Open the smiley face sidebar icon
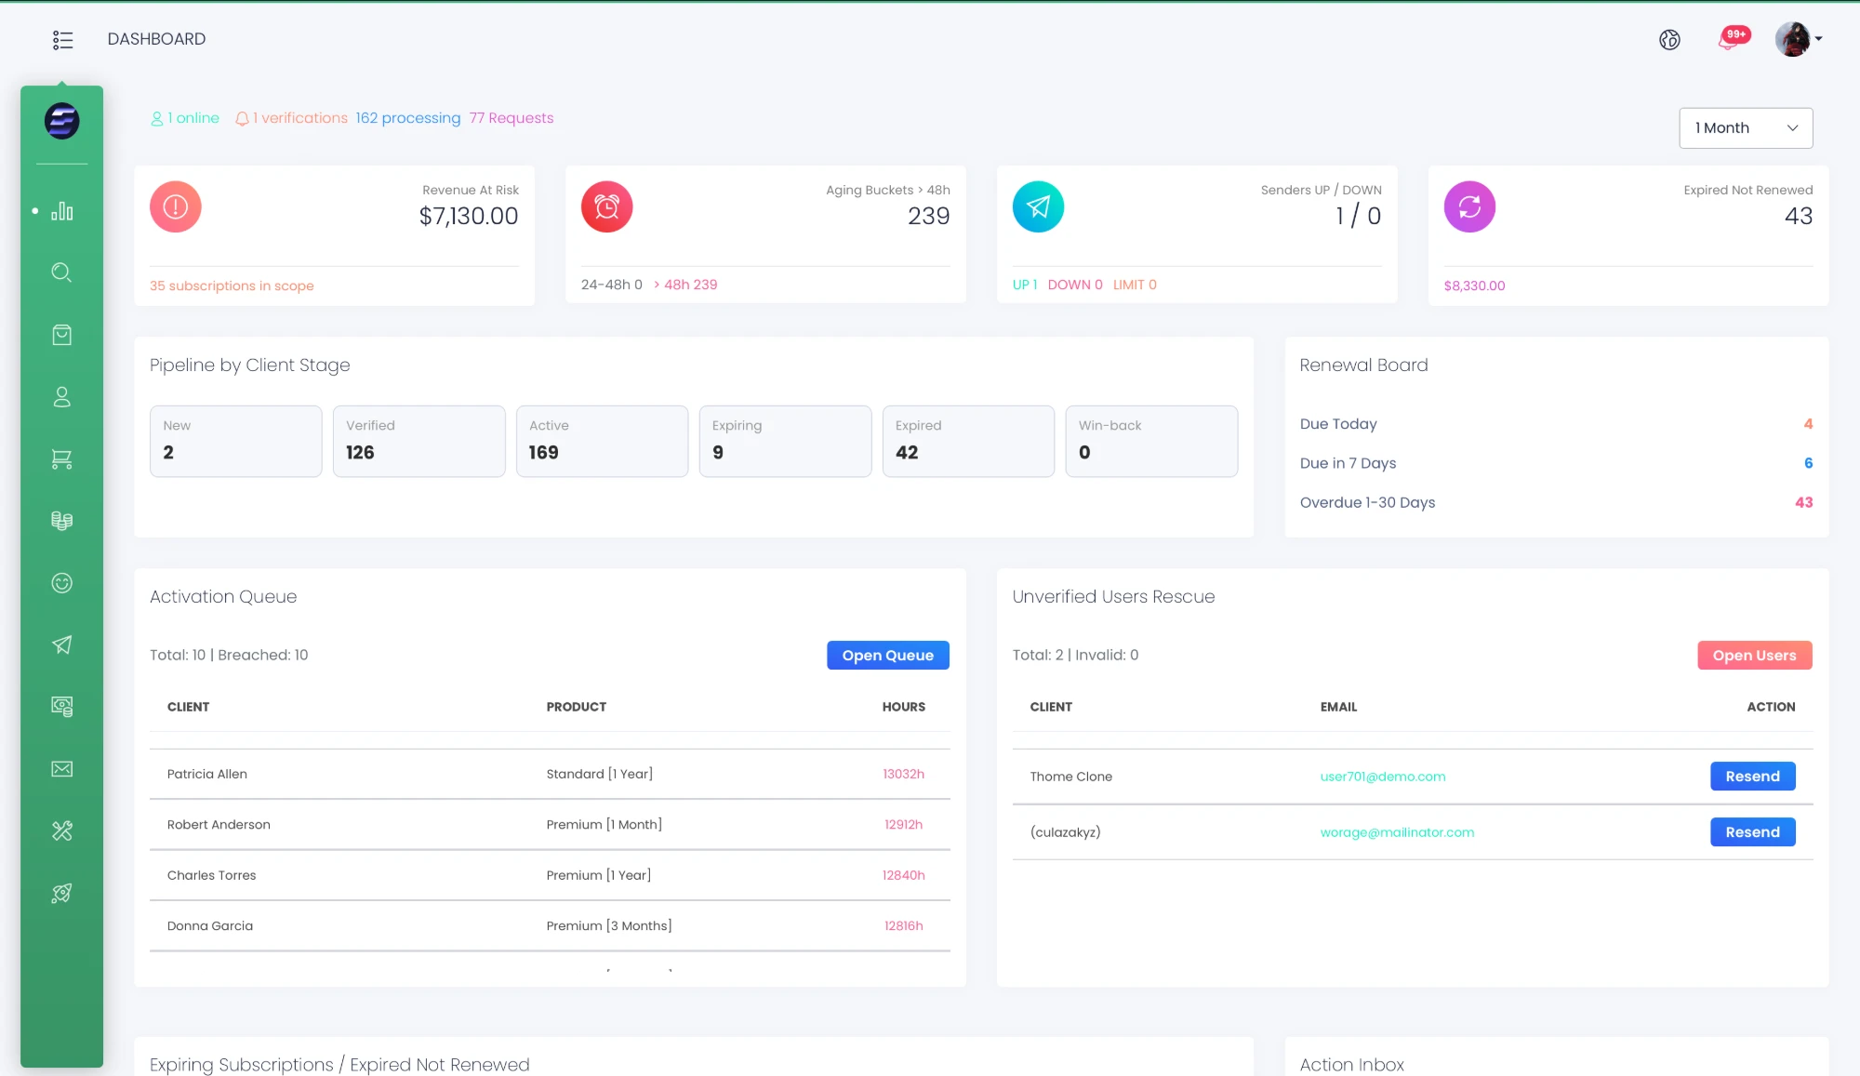 [x=62, y=583]
